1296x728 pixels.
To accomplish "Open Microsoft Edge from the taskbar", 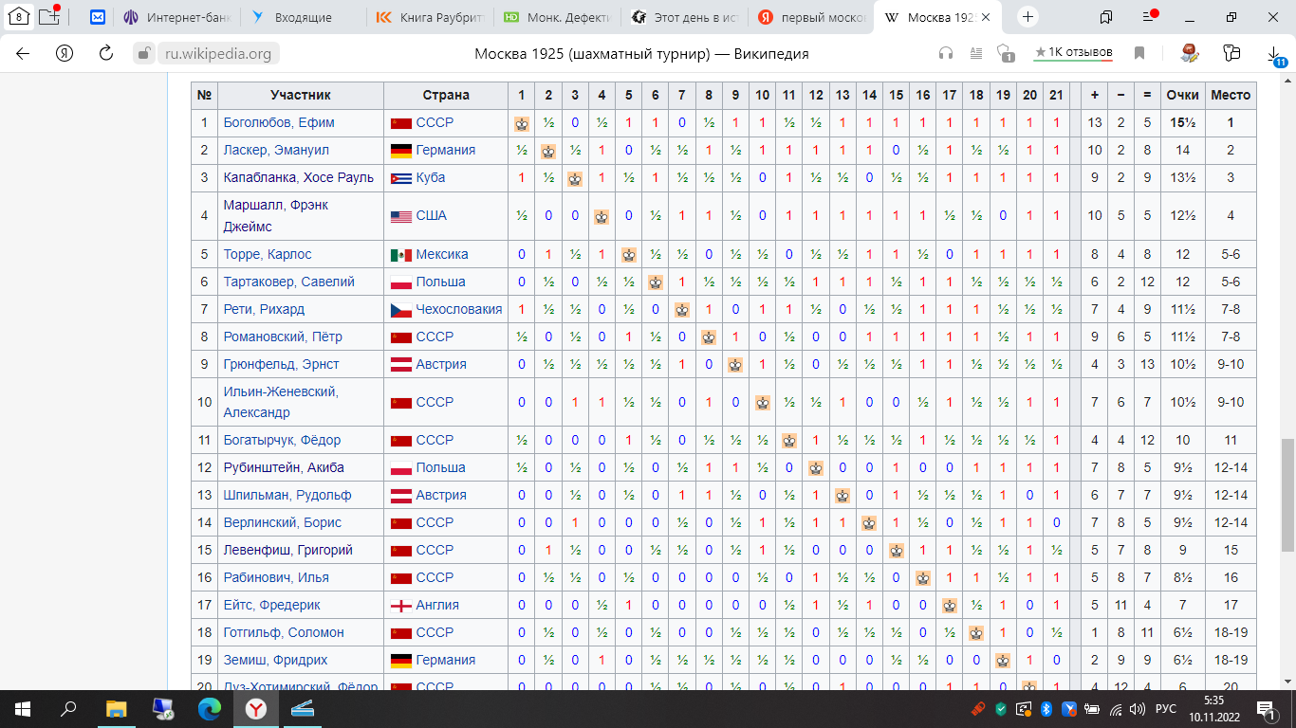I will click(209, 708).
